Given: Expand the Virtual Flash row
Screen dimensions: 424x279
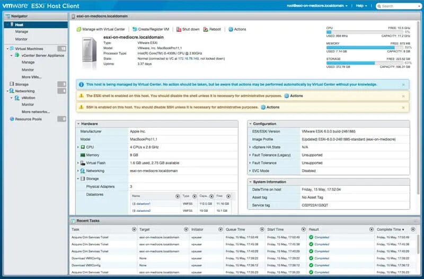Looking at the screenshot, I should coord(78,163).
